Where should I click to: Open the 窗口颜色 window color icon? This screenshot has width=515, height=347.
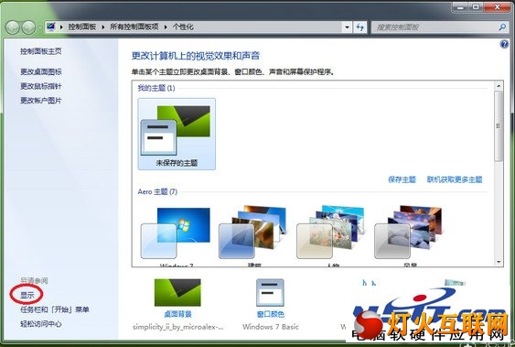pos(270,292)
